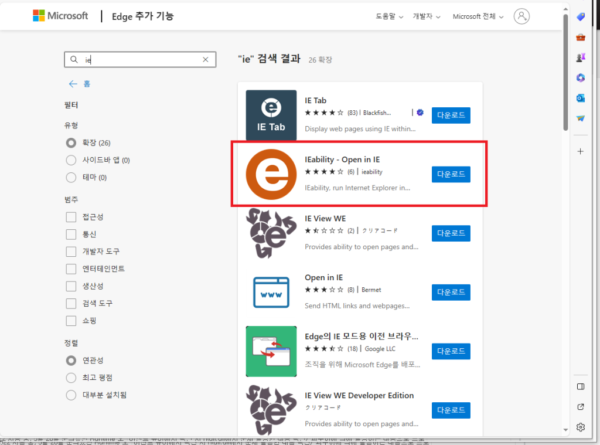
Task: Open the IE View WE extension icon
Action: [271, 233]
